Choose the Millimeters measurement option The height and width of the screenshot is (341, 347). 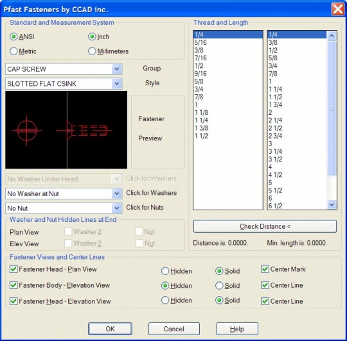pyautogui.click(x=92, y=51)
